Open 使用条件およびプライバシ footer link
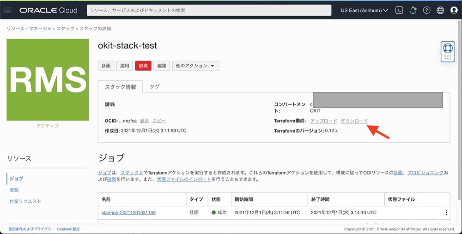Image resolution: width=462 pixels, height=234 pixels. [30, 229]
